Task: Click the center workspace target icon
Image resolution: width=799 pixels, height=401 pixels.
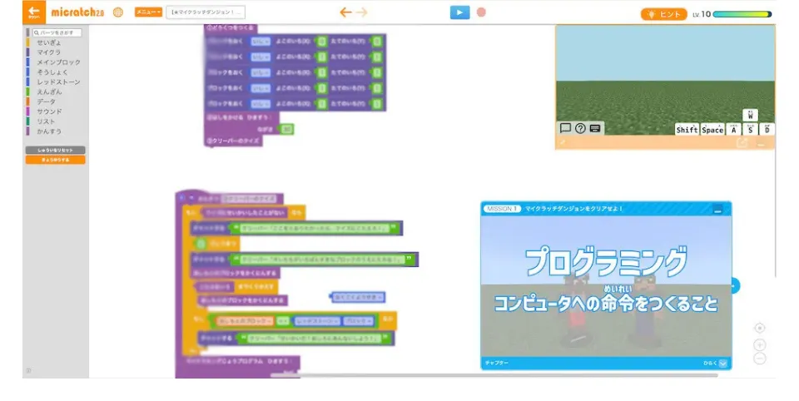Action: (760, 328)
